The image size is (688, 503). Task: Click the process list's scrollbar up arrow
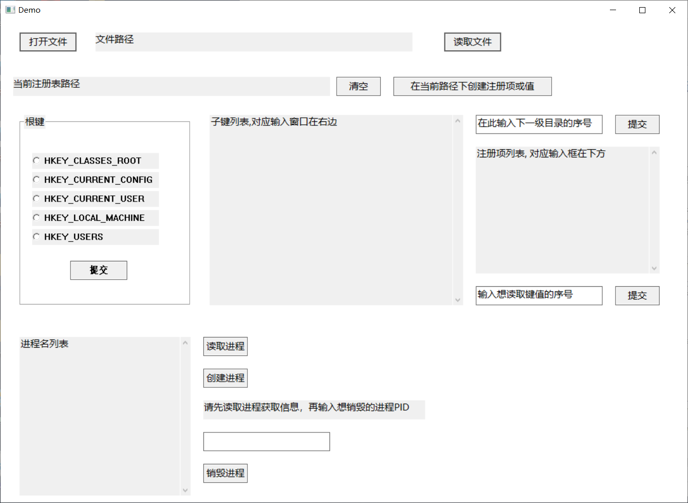[185, 343]
